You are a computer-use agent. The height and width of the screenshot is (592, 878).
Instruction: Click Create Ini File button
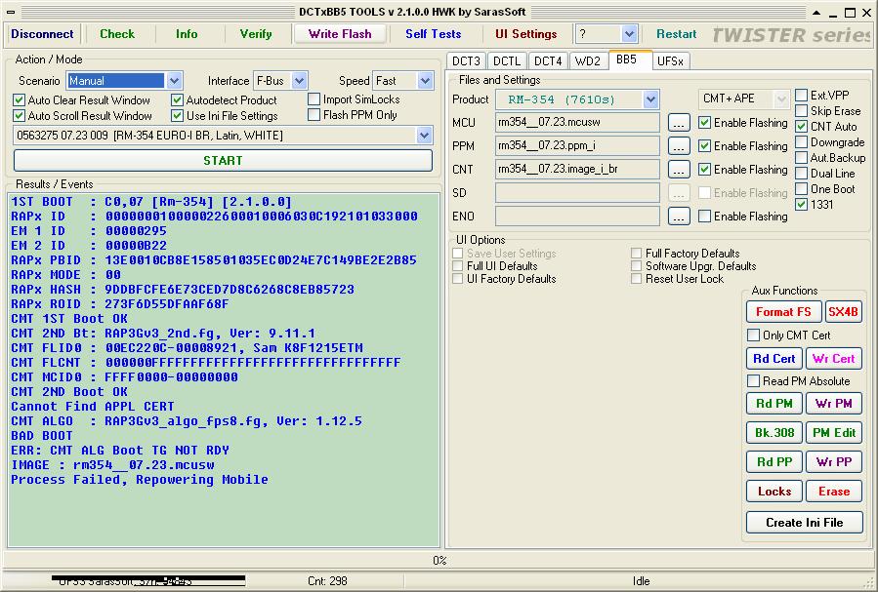804,523
